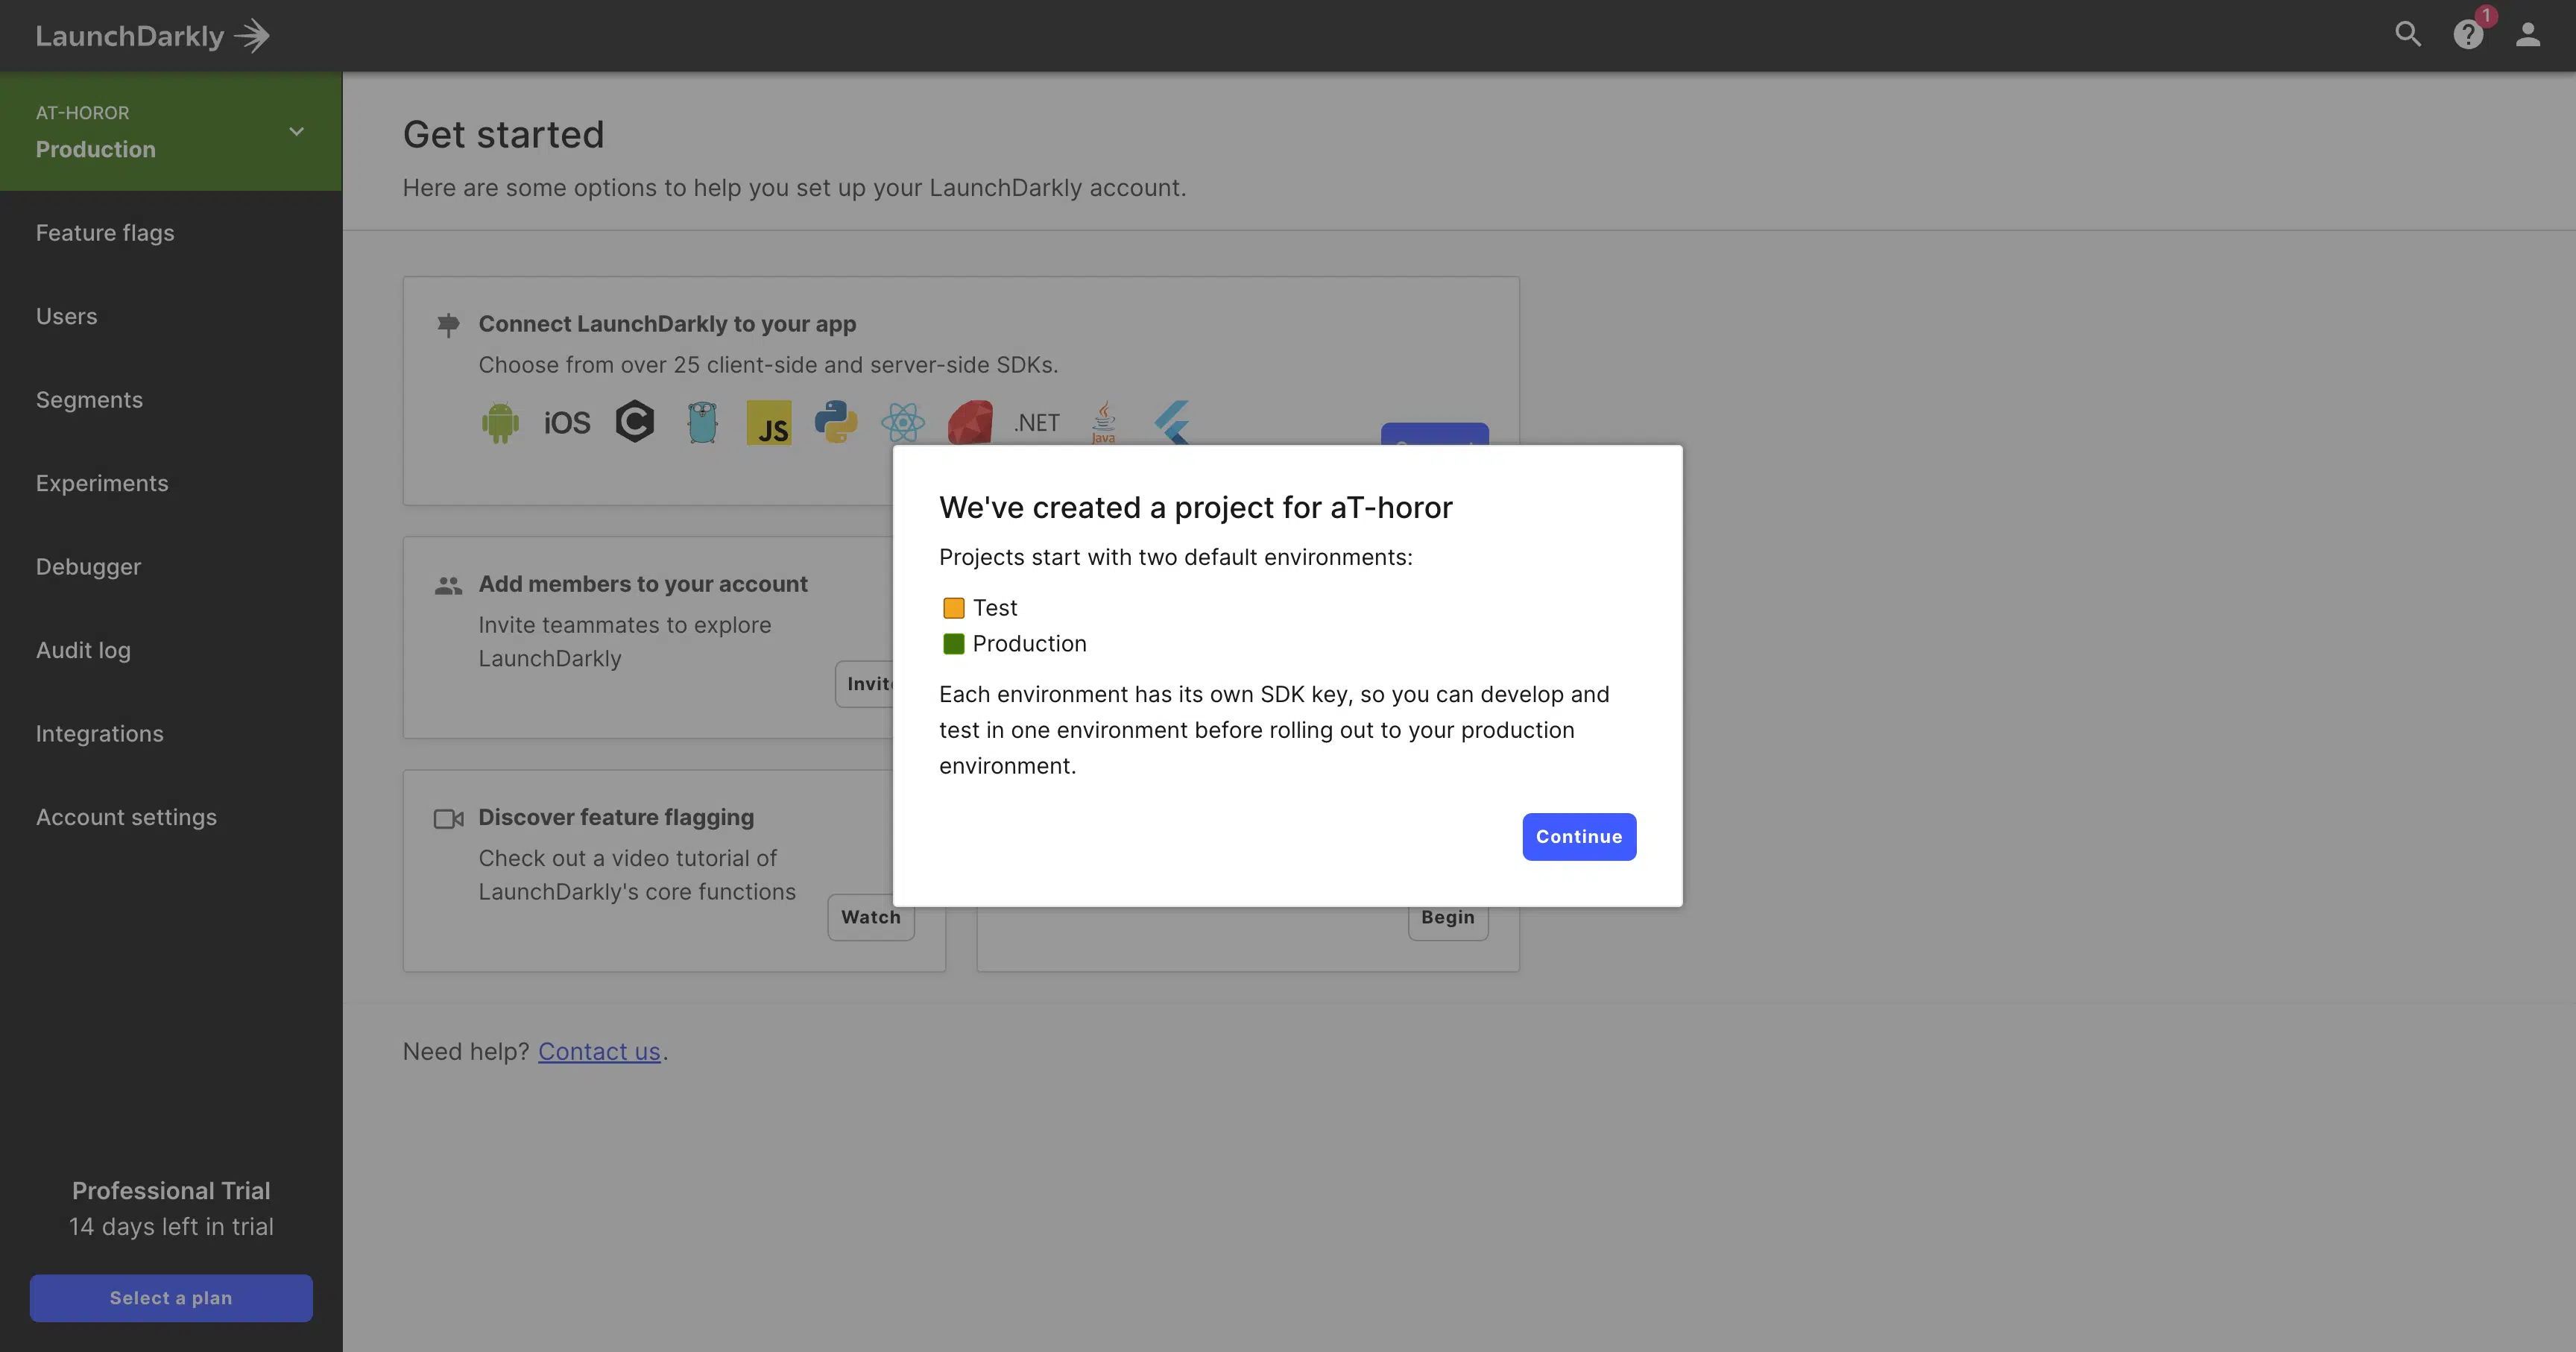Image resolution: width=2576 pixels, height=1352 pixels.
Task: Go to Users in sidebar
Action: pyautogui.click(x=67, y=316)
